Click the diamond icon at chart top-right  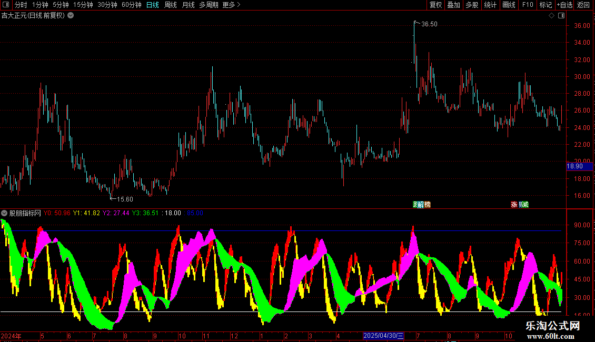point(551,16)
